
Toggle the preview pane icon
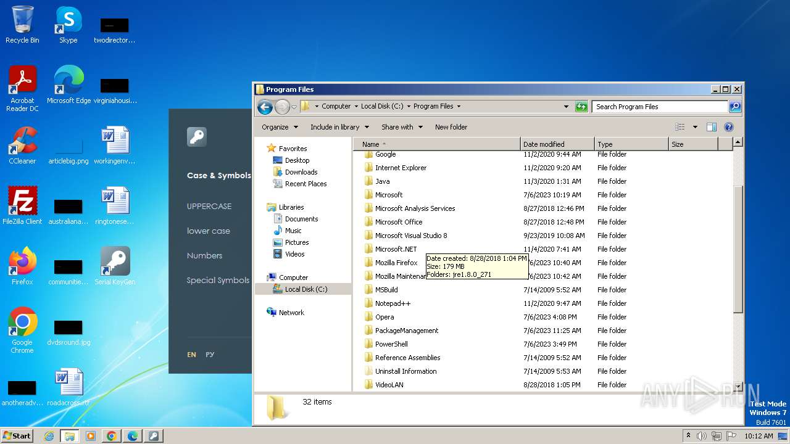pos(711,127)
